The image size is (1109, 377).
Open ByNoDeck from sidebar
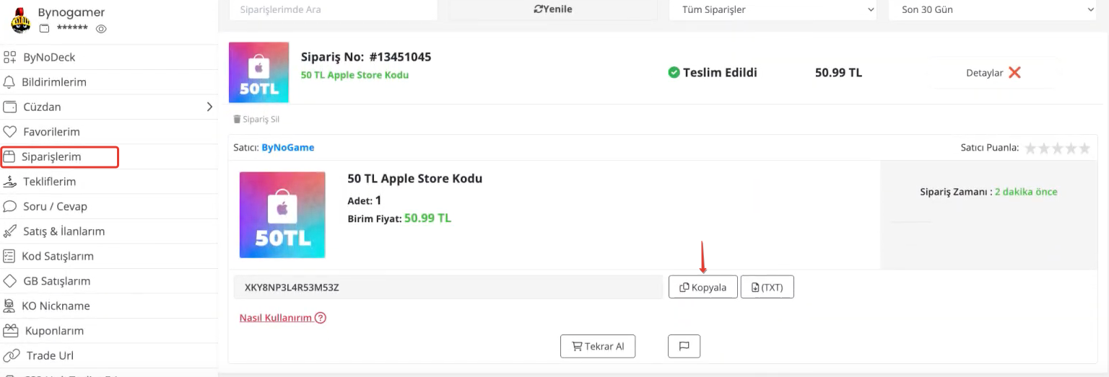click(49, 57)
